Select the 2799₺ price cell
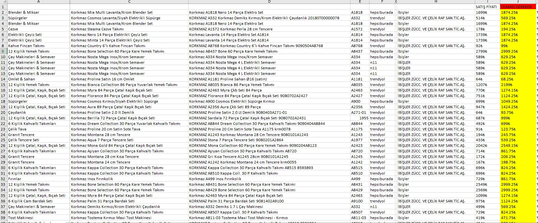The height and width of the screenshot is (223, 538). pos(488,51)
